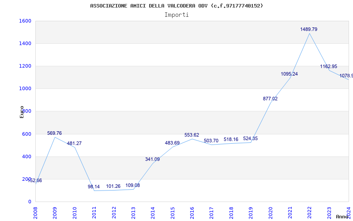Image resolution: width=353 pixels, height=221 pixels.
Task: Click the 101.26 data label
Action: [113, 186]
